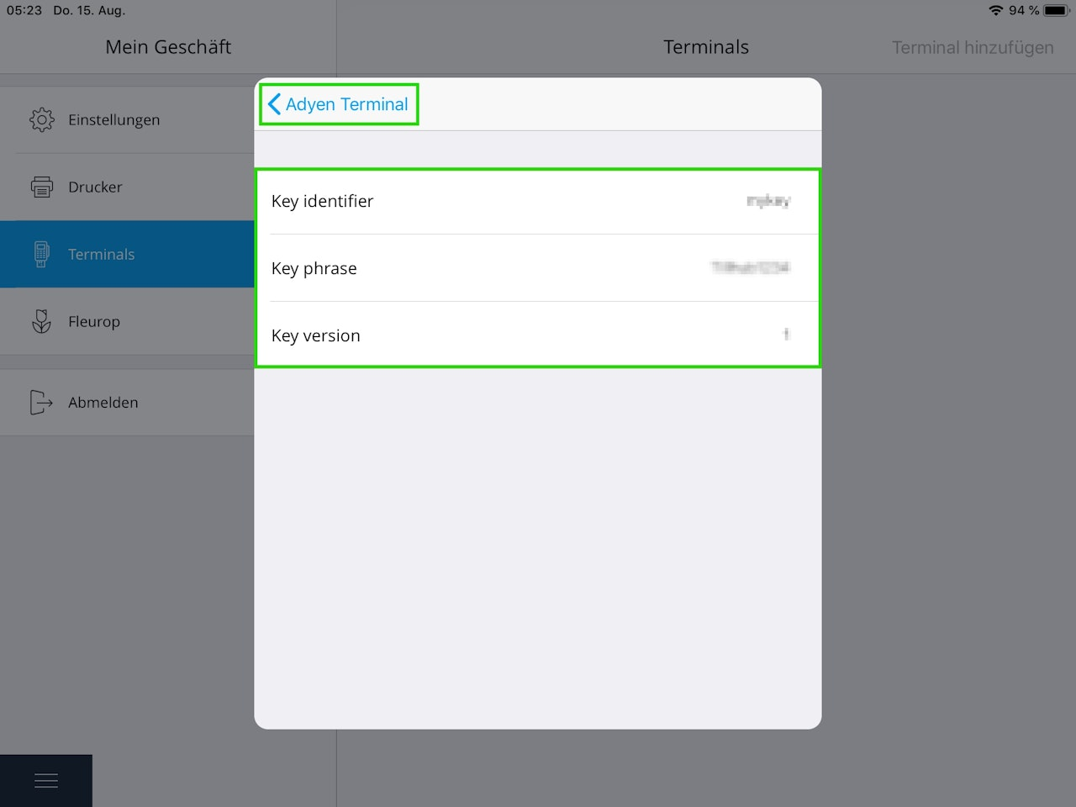Click the Terminals page title
1076x807 pixels.
[x=706, y=47]
